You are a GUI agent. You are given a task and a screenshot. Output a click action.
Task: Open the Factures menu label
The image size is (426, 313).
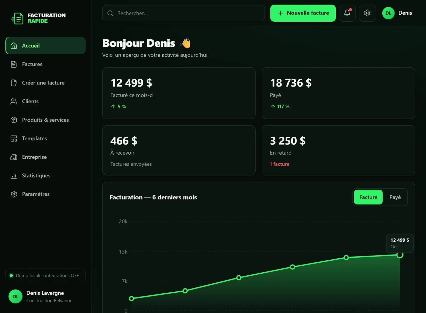(32, 64)
